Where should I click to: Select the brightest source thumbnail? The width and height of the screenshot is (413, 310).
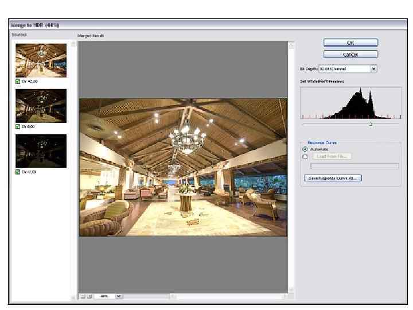(41, 61)
